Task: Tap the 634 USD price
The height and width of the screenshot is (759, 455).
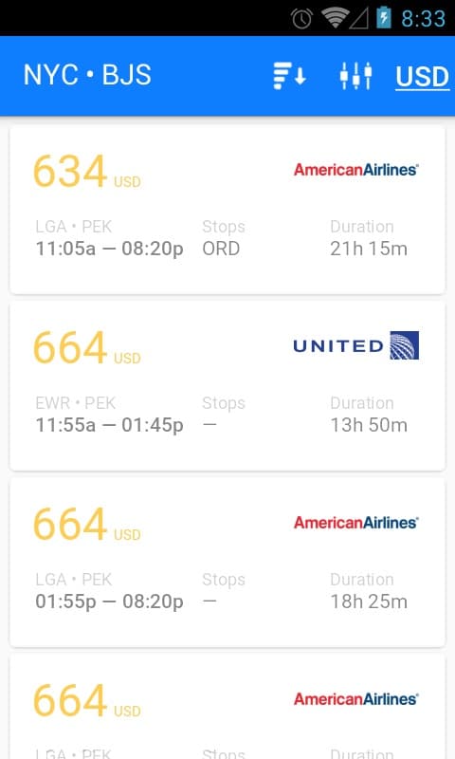Action: click(x=87, y=172)
